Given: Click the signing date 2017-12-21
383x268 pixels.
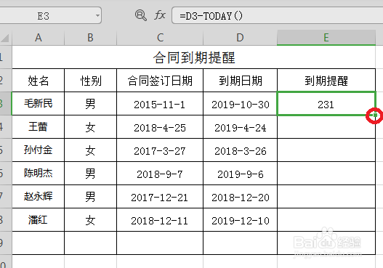Looking at the screenshot, I should [160, 197].
